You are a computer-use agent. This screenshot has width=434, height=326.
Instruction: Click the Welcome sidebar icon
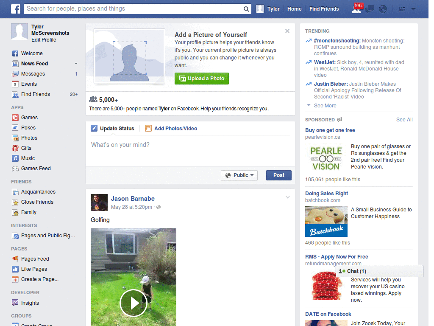15,53
